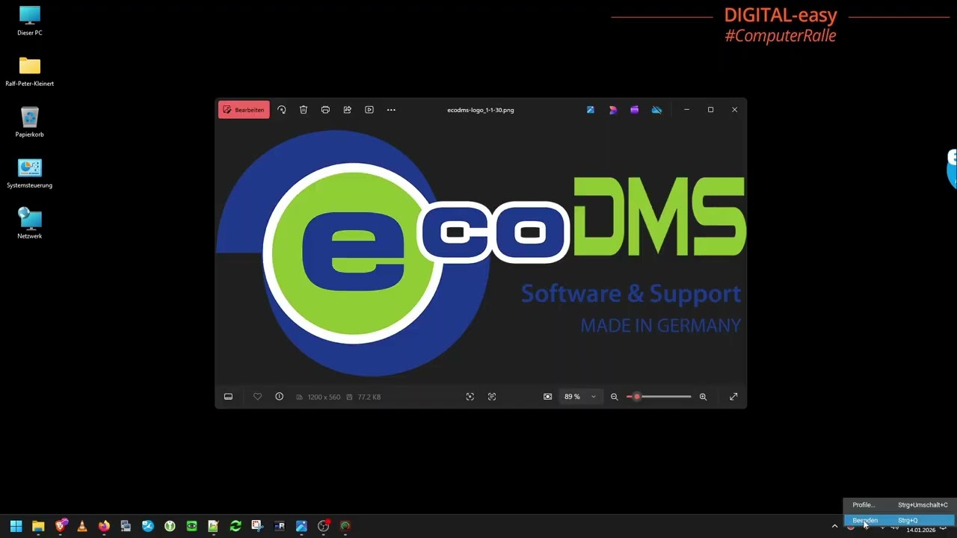Open the Dieser PC desktop icon
The width and height of the screenshot is (957, 538).
pyautogui.click(x=30, y=21)
